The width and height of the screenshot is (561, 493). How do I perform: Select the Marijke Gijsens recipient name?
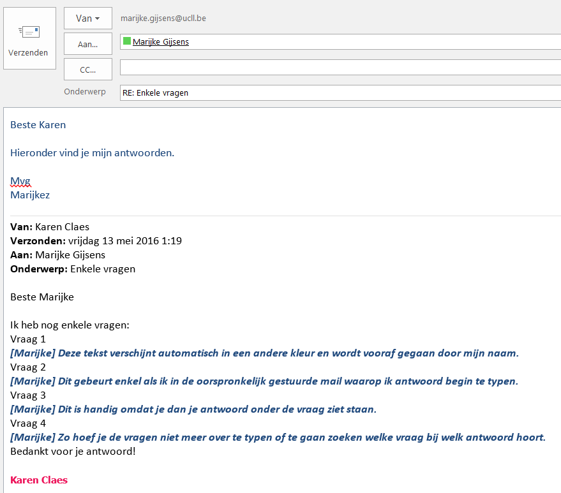tap(161, 42)
